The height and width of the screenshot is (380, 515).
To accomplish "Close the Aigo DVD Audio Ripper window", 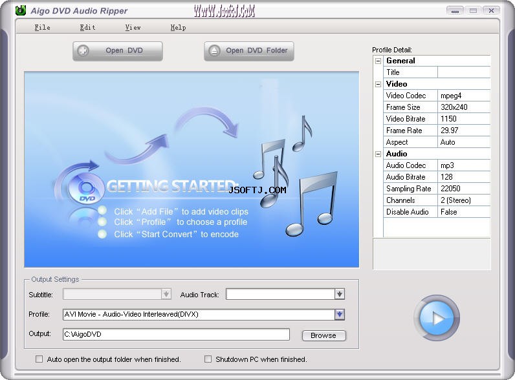I will [491, 11].
